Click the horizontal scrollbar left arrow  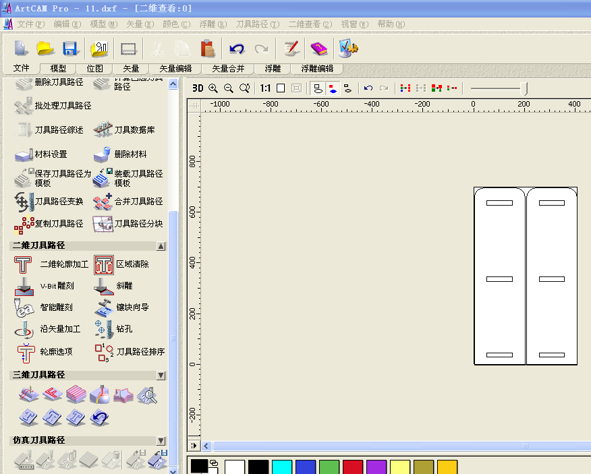point(206,446)
